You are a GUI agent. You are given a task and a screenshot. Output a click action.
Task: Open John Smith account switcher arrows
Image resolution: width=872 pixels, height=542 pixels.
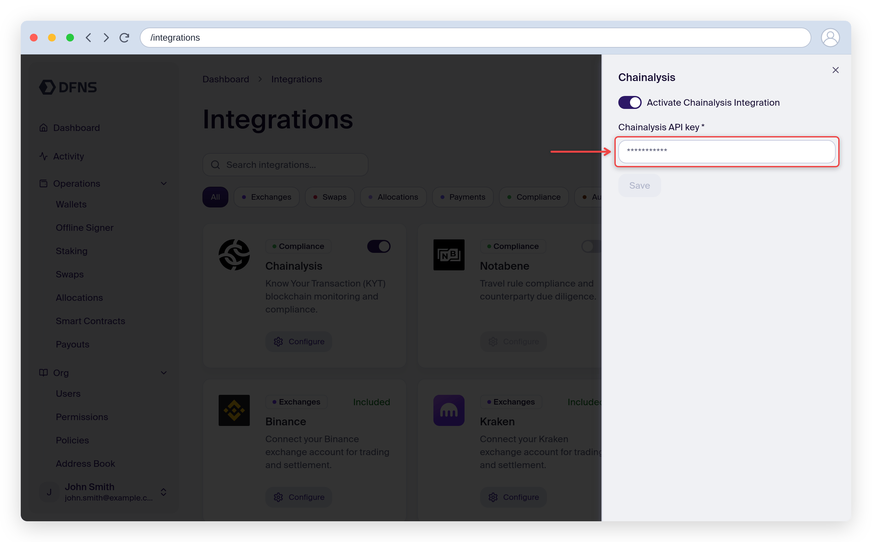(163, 492)
